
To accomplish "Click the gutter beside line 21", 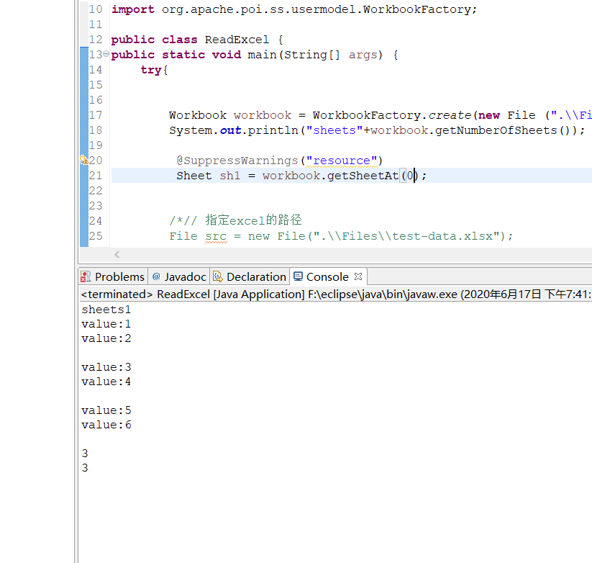I will tap(81, 175).
